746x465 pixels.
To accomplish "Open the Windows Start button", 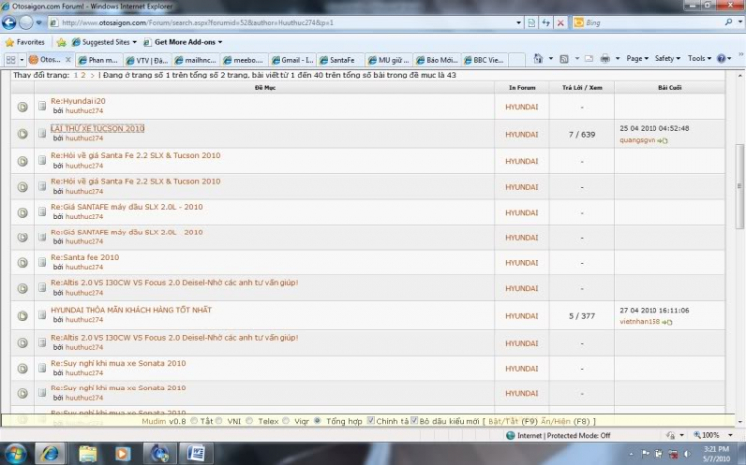I will [14, 453].
